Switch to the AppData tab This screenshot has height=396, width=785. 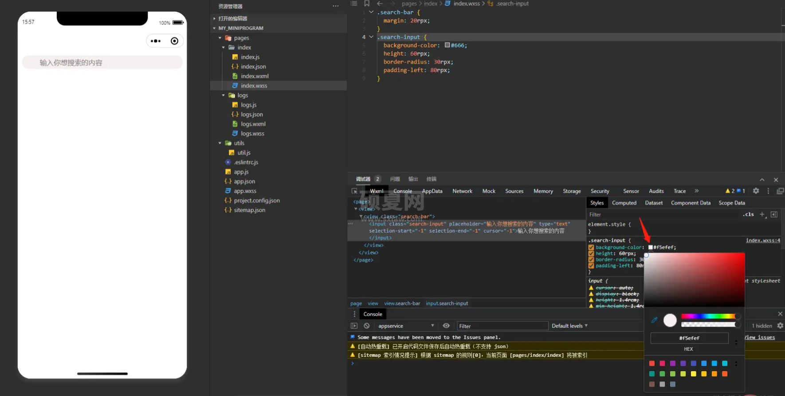click(432, 191)
